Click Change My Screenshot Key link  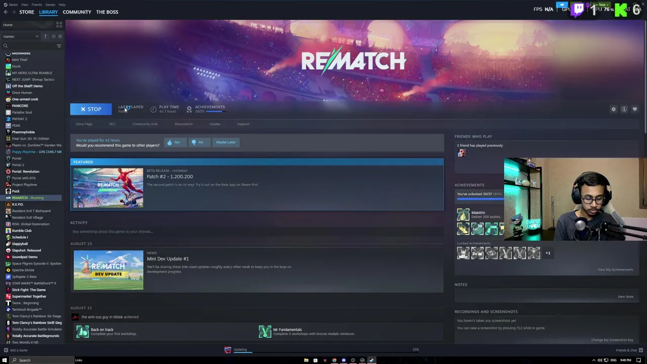tap(612, 340)
